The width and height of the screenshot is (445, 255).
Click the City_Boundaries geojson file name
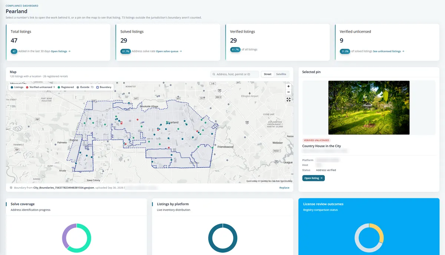point(64,188)
